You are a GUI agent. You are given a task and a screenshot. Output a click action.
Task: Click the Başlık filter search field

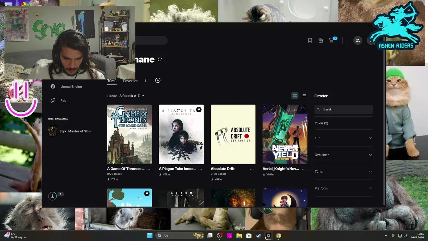344,109
